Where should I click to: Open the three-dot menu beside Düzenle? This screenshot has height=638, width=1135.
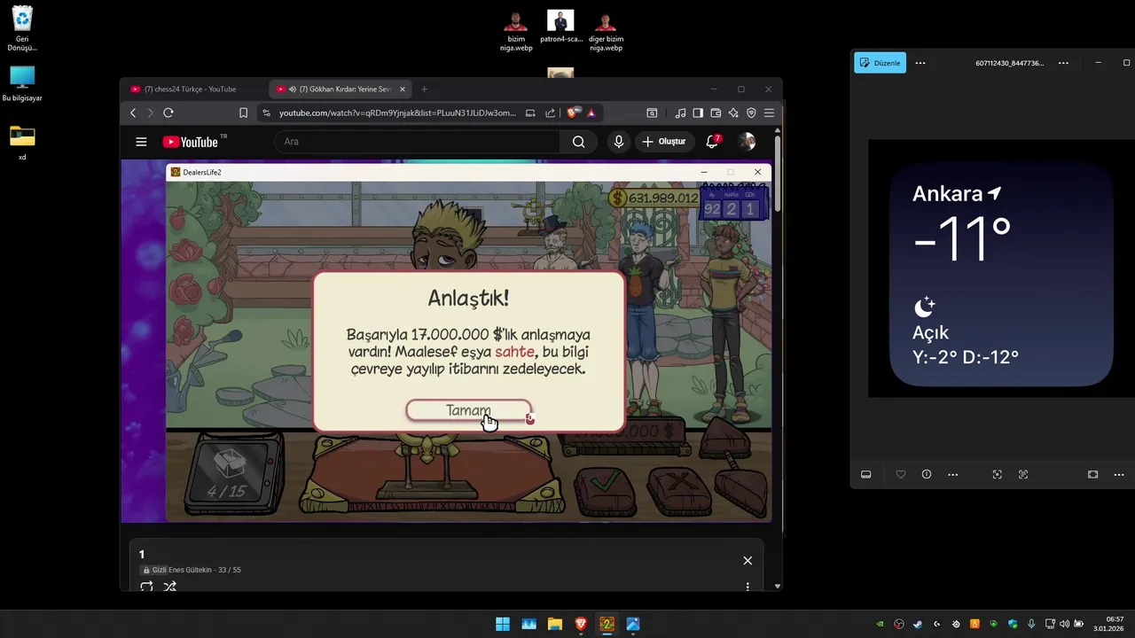(920, 63)
